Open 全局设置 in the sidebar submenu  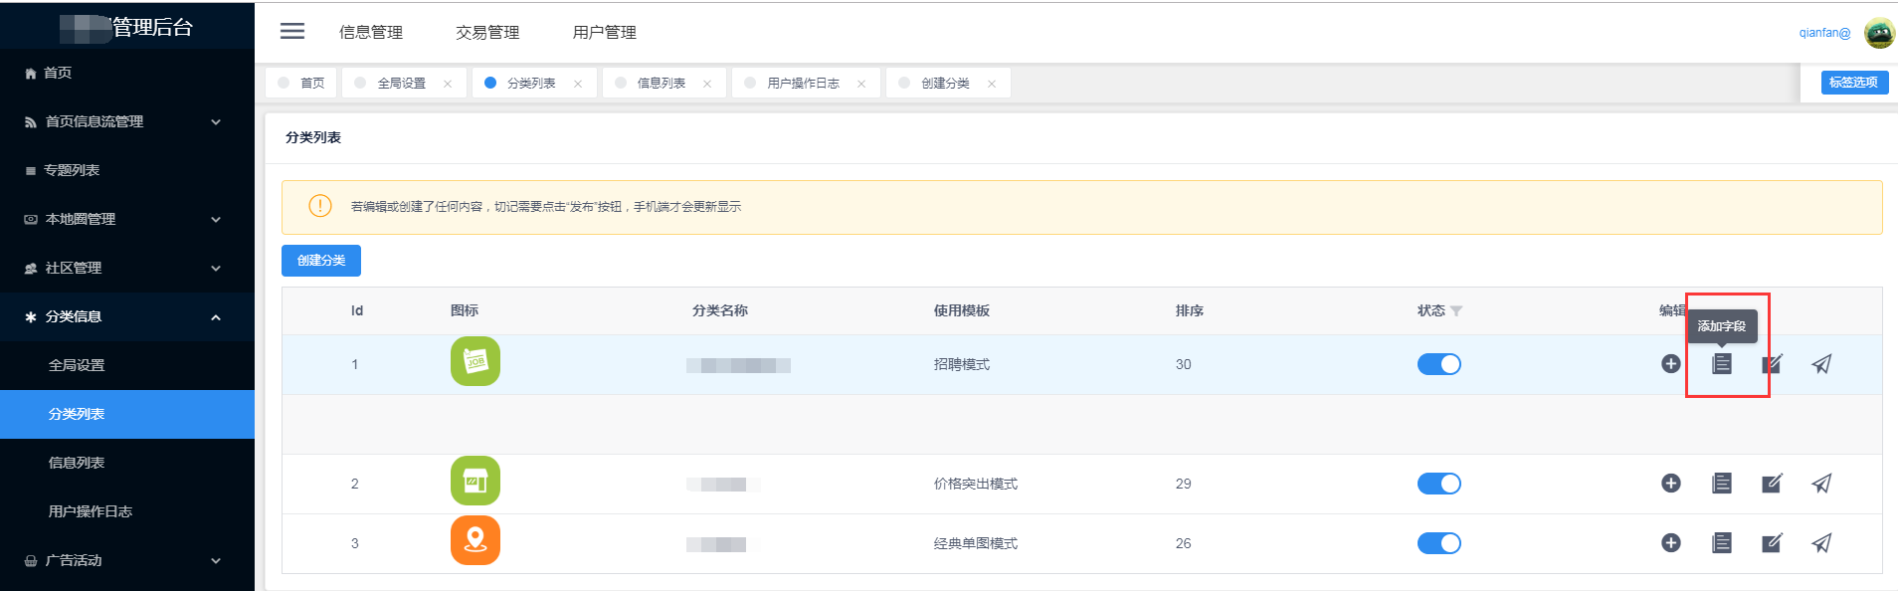coord(127,365)
